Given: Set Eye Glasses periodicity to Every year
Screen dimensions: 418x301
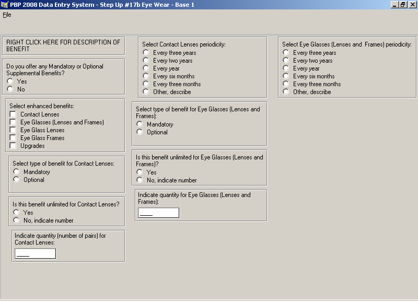Looking at the screenshot, I should (286, 68).
